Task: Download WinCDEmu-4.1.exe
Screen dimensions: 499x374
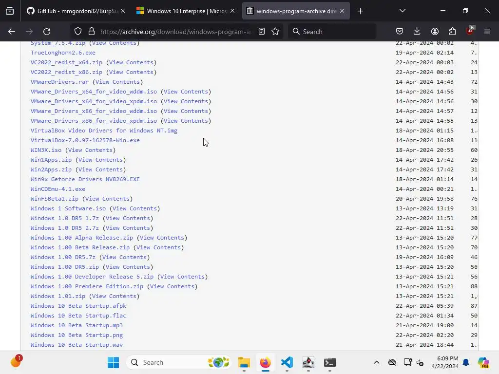Action: [x=58, y=189]
